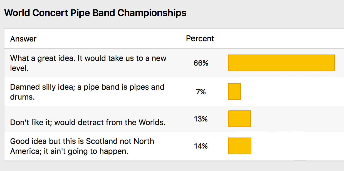Click the 14% percent value
Image resolution: width=344 pixels, height=171 pixels.
201,146
